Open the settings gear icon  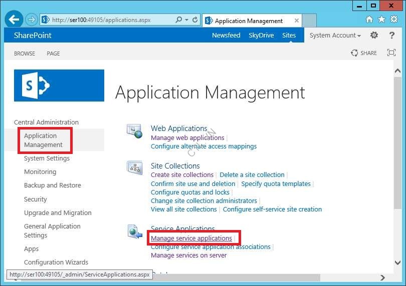tap(374, 35)
